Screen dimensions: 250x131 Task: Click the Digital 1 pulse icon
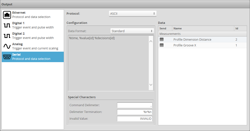point(7,25)
